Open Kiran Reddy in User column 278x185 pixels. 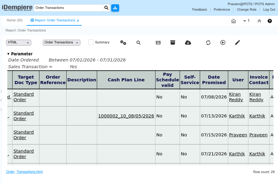pos(236,97)
